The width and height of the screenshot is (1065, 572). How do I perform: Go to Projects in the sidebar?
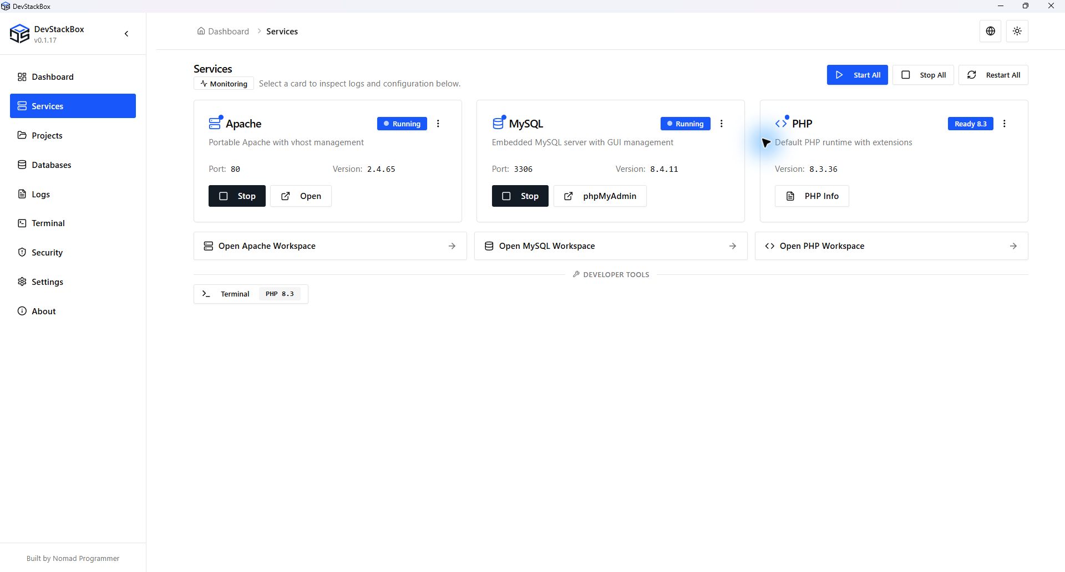pyautogui.click(x=73, y=135)
